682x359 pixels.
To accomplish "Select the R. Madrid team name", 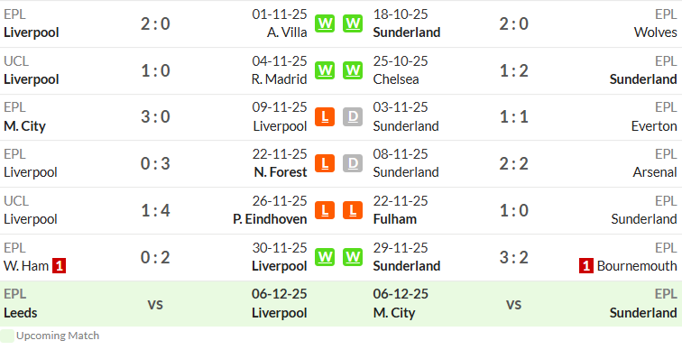I will coord(280,79).
